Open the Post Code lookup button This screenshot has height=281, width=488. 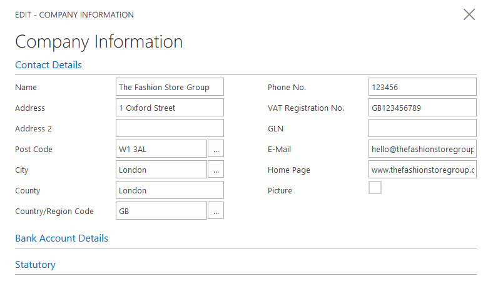pos(216,149)
